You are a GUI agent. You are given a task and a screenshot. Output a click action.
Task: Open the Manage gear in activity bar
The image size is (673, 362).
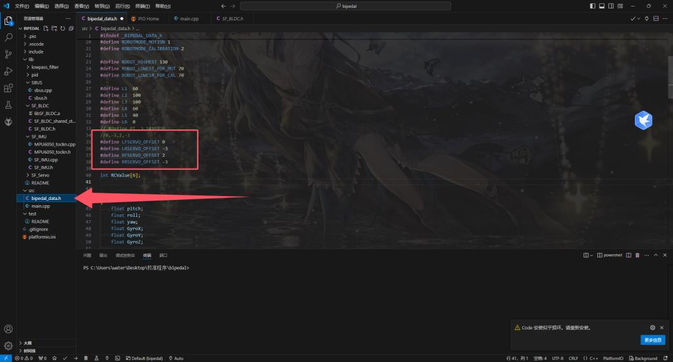pos(8,346)
